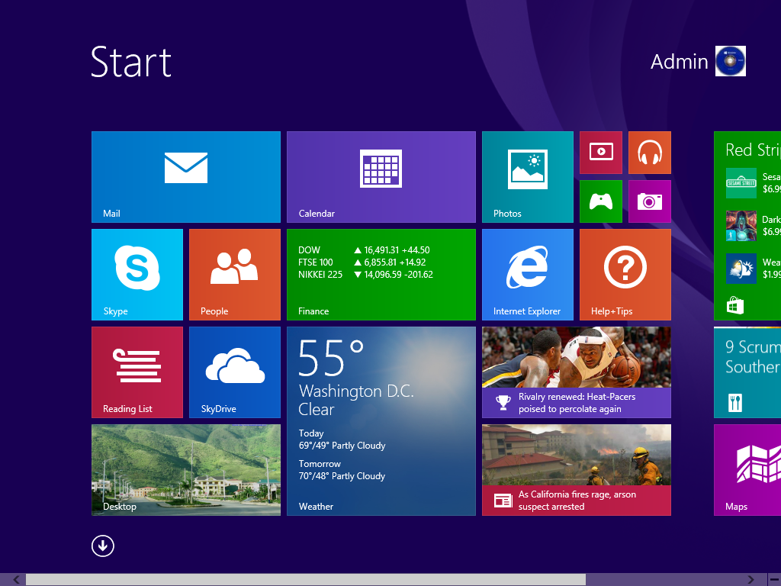Viewport: 781px width, 586px height.
Task: Open the Store tile showing Red Stripe
Action: [747, 226]
